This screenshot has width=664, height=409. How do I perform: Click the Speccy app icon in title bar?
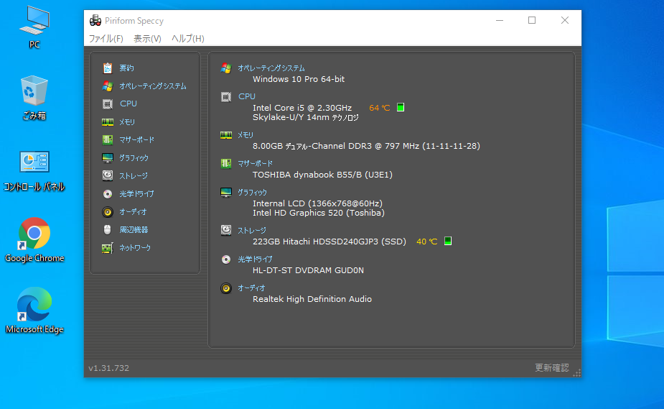(95, 20)
